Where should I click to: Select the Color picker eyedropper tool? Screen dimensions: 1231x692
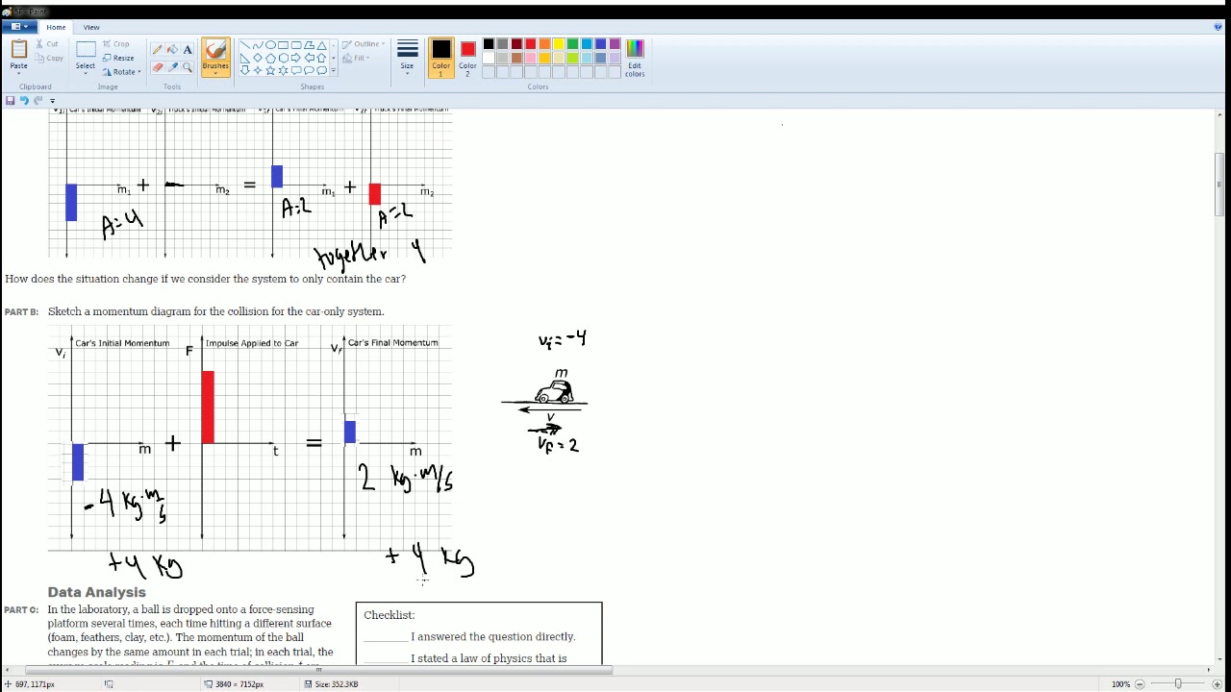tap(172, 67)
